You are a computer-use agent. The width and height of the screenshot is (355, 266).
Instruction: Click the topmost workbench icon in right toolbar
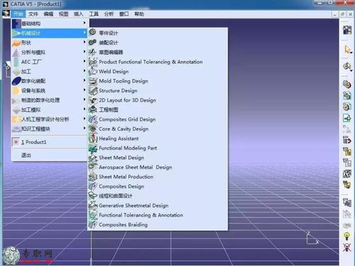click(x=347, y=30)
